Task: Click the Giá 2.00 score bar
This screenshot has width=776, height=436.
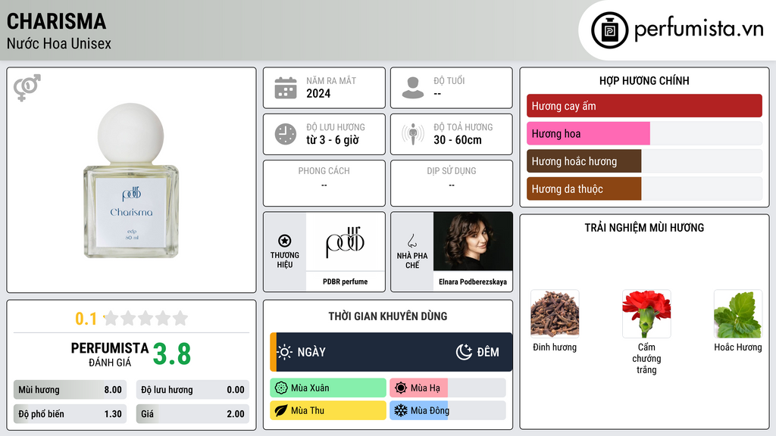Action: point(192,414)
